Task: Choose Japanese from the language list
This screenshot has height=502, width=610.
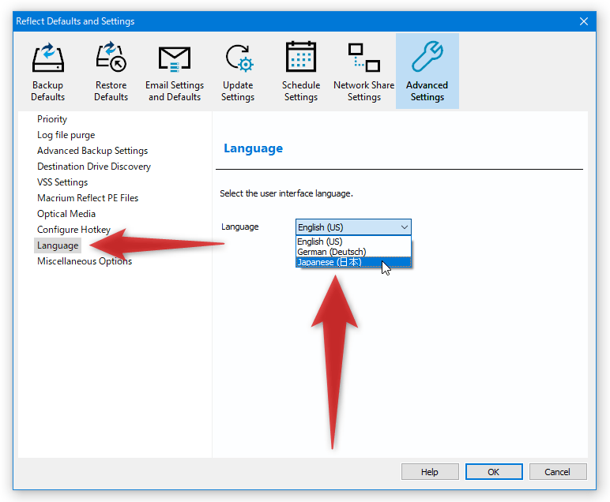Action: click(353, 262)
